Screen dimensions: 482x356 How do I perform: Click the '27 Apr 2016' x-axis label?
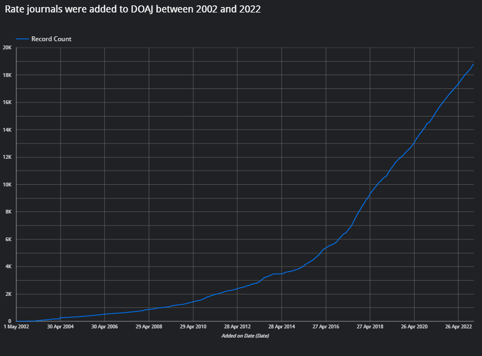pos(326,327)
